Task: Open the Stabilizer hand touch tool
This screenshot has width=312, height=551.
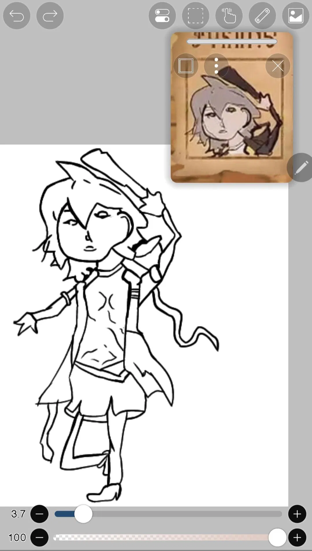Action: [229, 16]
